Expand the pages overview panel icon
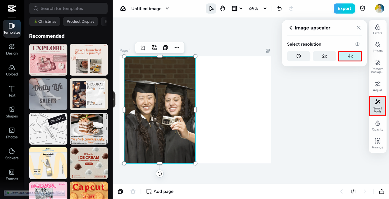 pos(381,191)
